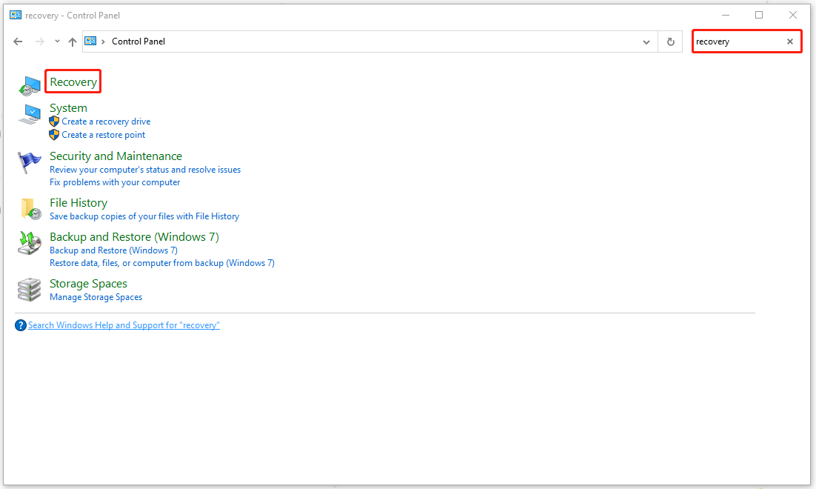This screenshot has width=816, height=489.
Task: Open Manage Storage Spaces link
Action: 96,297
